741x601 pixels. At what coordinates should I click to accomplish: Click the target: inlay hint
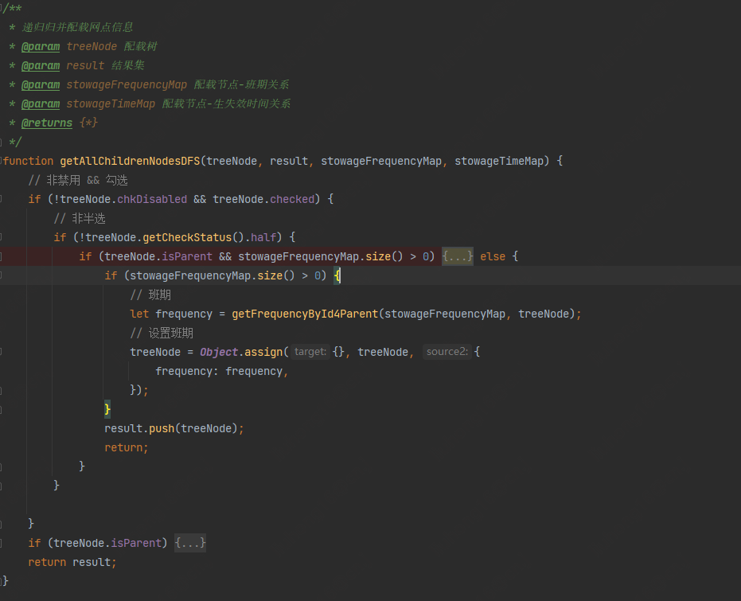[310, 352]
